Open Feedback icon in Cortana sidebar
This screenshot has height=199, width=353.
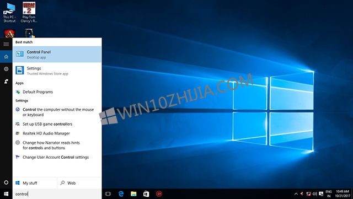pyautogui.click(x=6, y=81)
